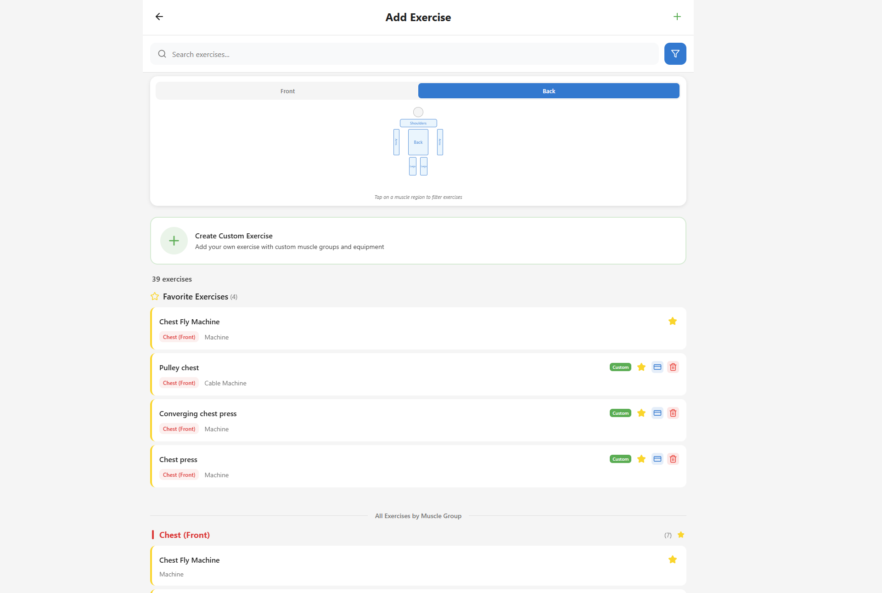Edit the Pulley chest exercise
This screenshot has width=882, height=593.
[657, 367]
